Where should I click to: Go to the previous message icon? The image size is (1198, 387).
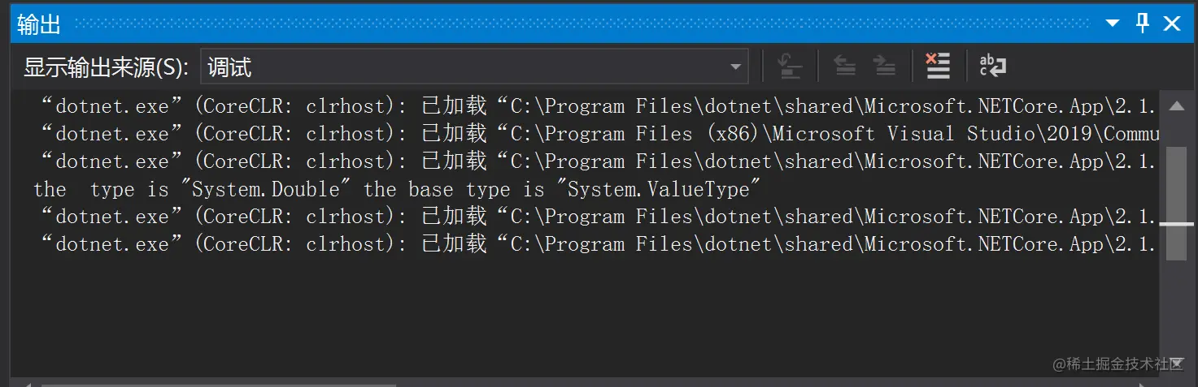tap(845, 66)
